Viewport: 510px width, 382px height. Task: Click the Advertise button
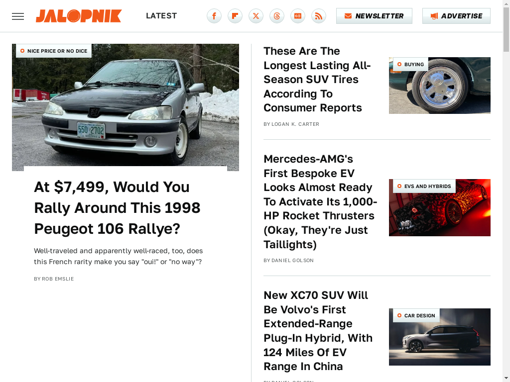pyautogui.click(x=456, y=16)
